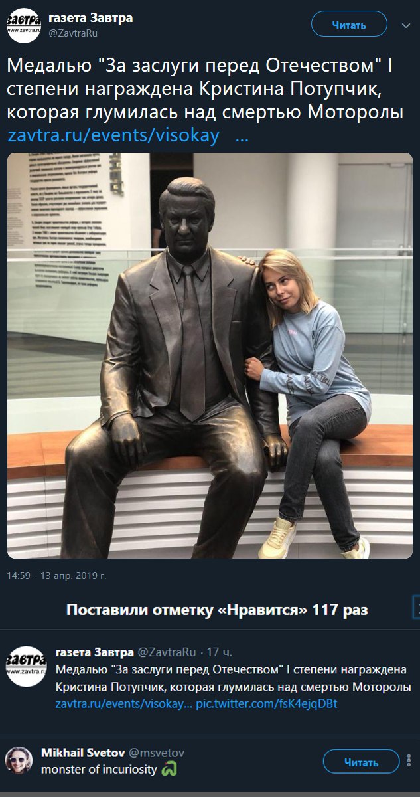The image size is (420, 797).
Task: Click the top Читать follow button
Action: pos(349,25)
